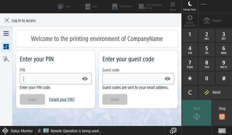Show PIN characters with eye icon
232x135 pixels.
85,79
